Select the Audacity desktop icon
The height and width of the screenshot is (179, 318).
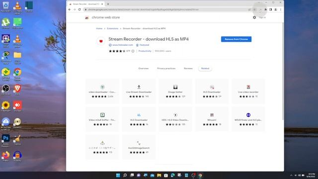tap(17, 156)
